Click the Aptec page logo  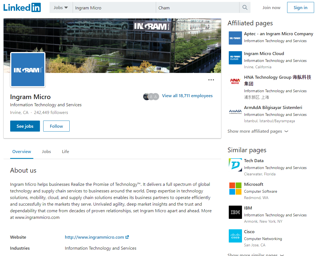tap(235, 38)
